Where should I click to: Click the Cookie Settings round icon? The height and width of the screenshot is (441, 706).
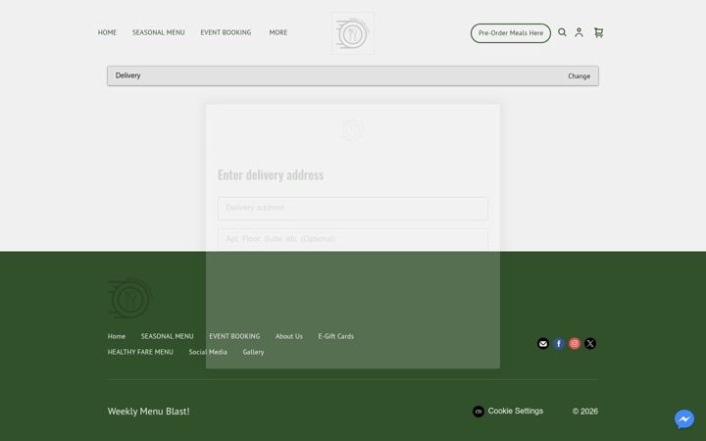(x=479, y=412)
